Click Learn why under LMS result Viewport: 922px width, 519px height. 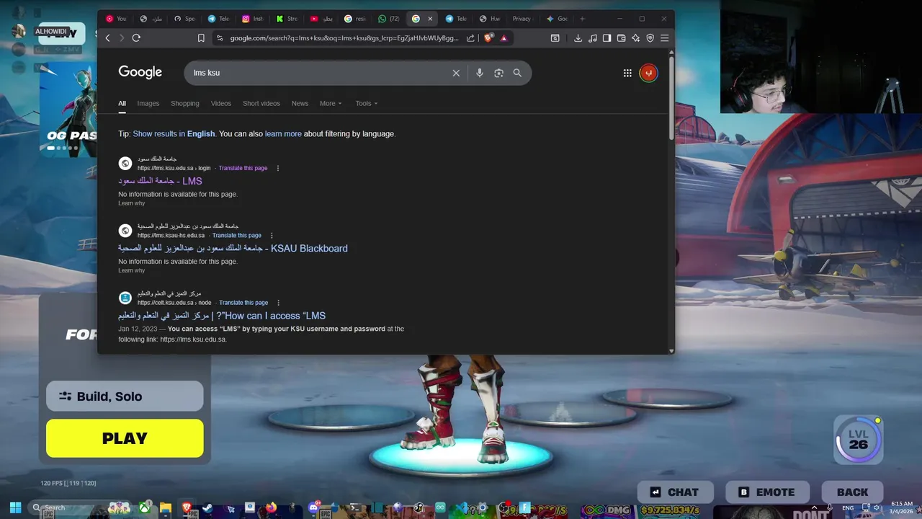tap(131, 203)
